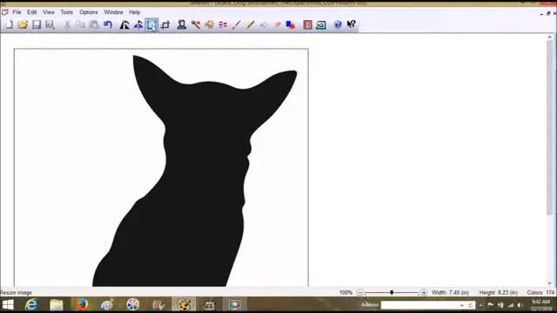
Task: Click the Height value in status bar
Action: (499, 293)
